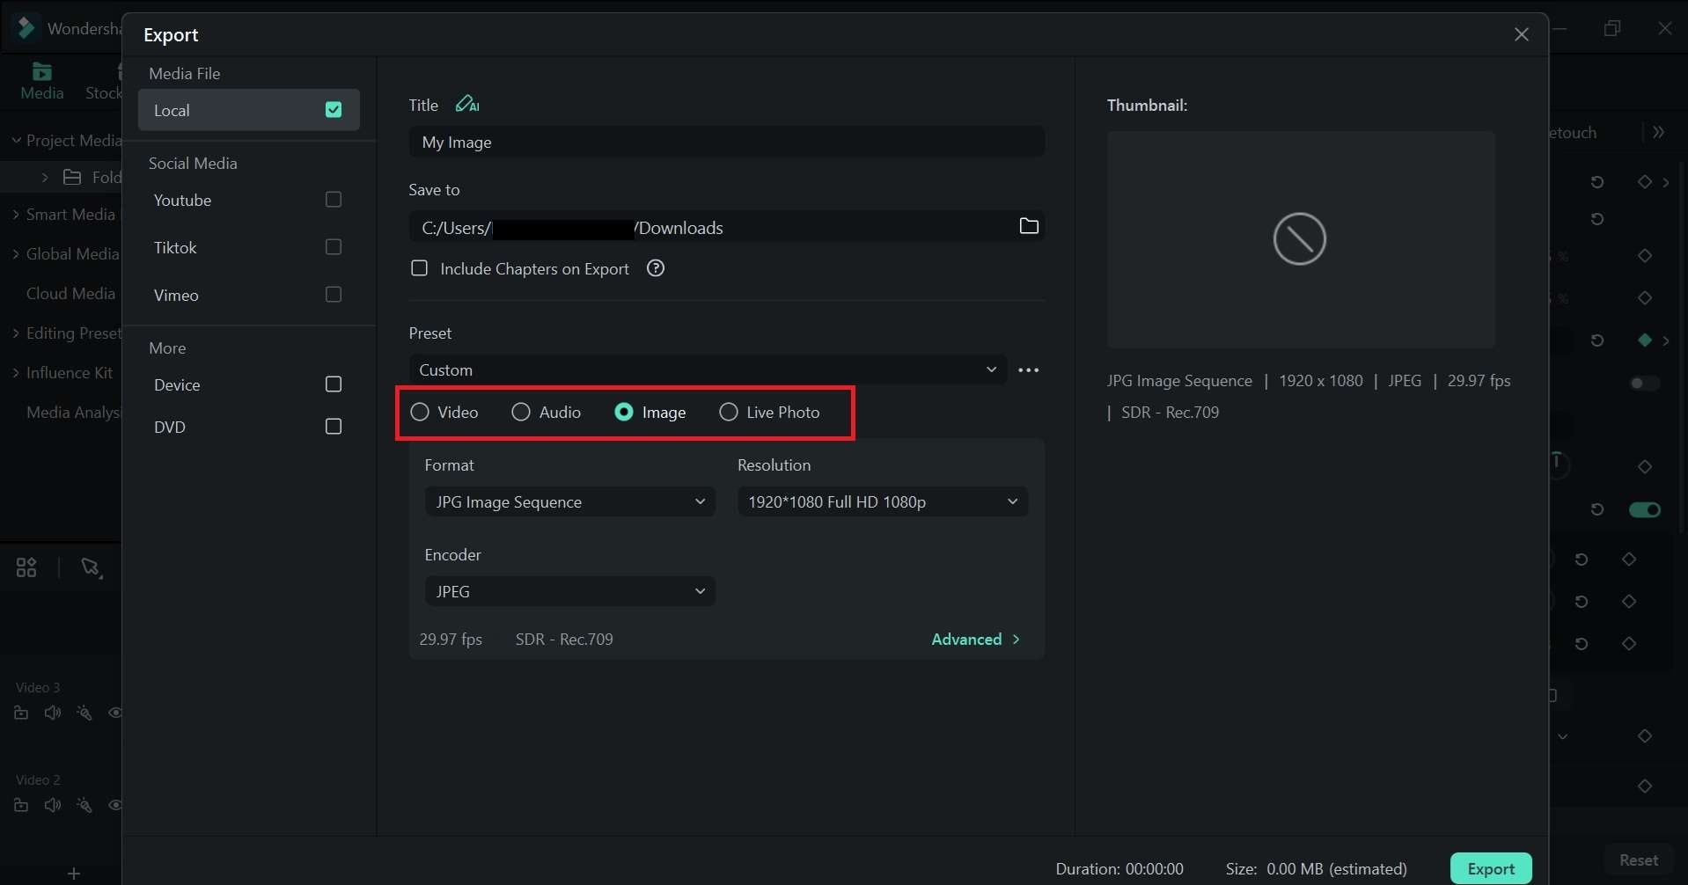Viewport: 1688px width, 885px height.
Task: Open the Custom preset dropdown
Action: (708, 369)
